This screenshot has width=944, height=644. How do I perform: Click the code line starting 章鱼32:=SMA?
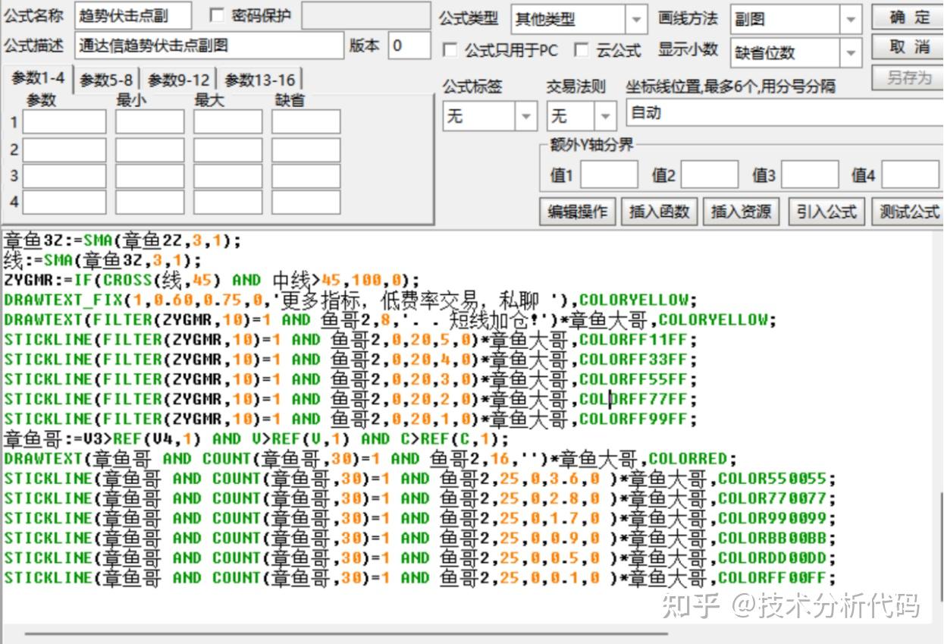tap(122, 241)
